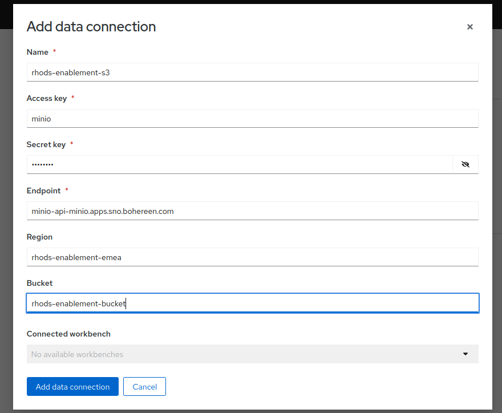Expand the Connected workbench dropdown caret
The image size is (502, 413).
pyautogui.click(x=465, y=354)
